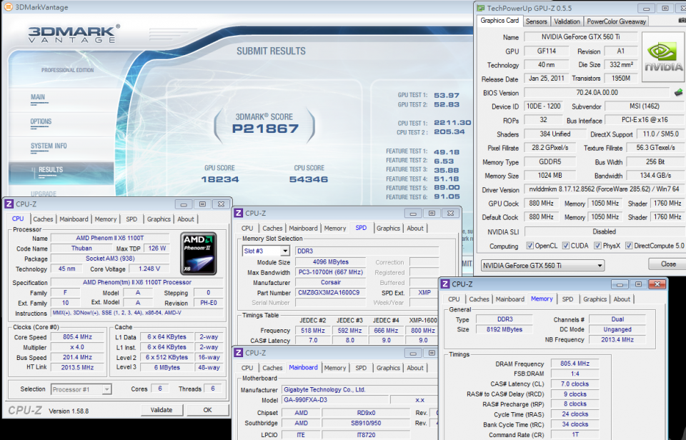The width and height of the screenshot is (686, 440).
Task: Click the Memory tab in the rightmost CPU-Z window
Action: (542, 299)
